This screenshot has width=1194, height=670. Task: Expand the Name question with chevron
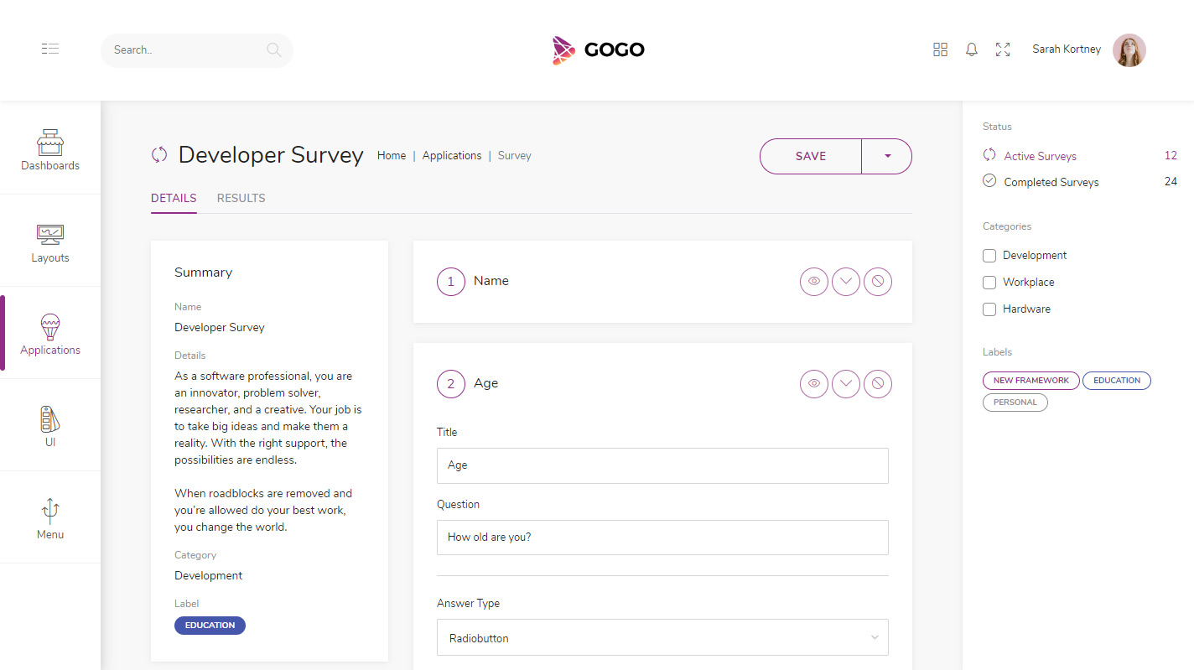point(846,282)
